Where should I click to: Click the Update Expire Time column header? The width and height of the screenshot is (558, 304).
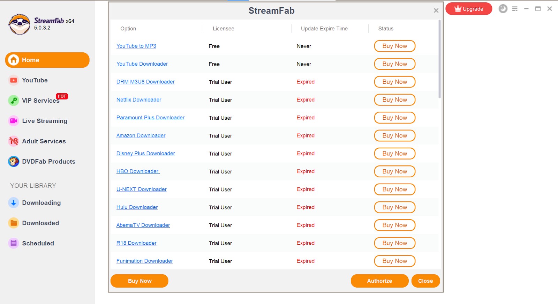tap(324, 29)
